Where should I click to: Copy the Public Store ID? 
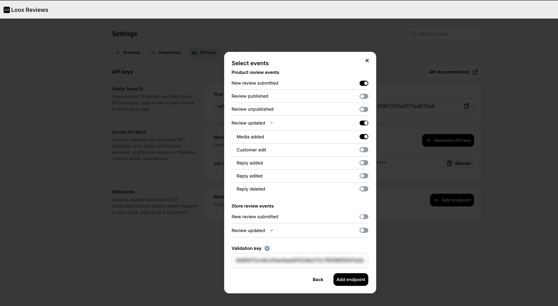point(467,106)
